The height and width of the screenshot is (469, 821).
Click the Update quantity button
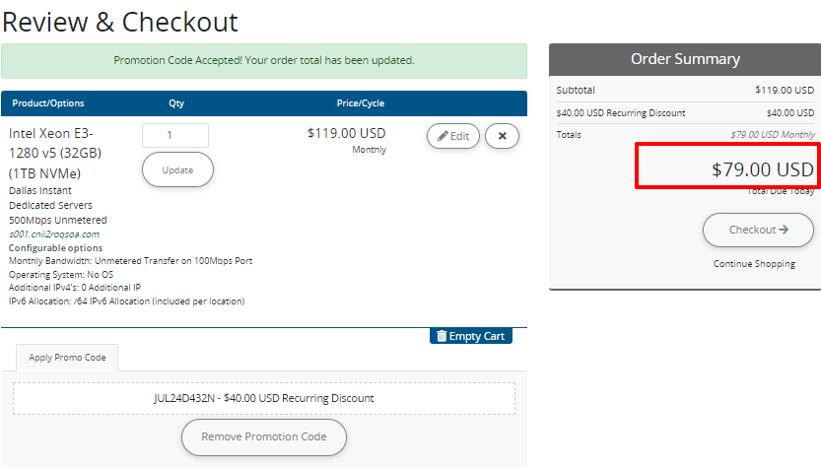point(177,169)
